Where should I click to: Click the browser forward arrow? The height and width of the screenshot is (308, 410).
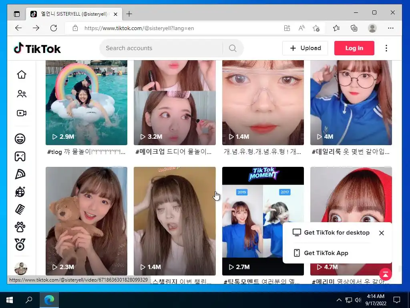(36, 28)
